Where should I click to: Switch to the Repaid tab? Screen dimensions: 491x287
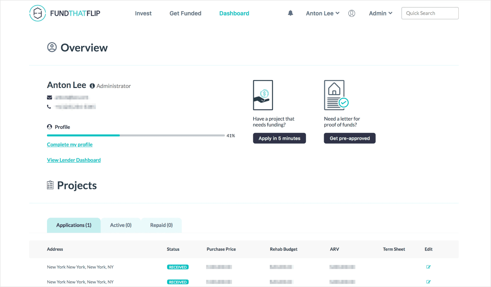[x=161, y=225]
